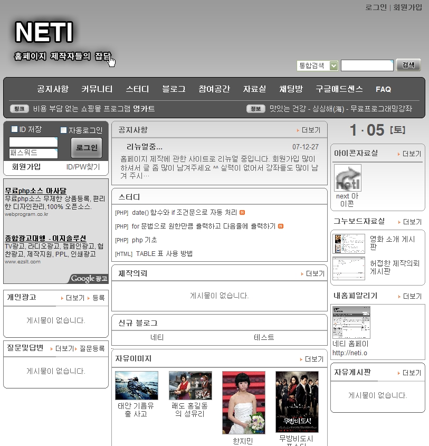429x446 pixels.
Task: Open FAQ menu item
Action: tap(383, 89)
